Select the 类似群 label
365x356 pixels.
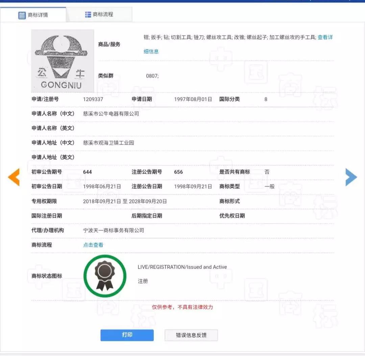click(x=106, y=76)
